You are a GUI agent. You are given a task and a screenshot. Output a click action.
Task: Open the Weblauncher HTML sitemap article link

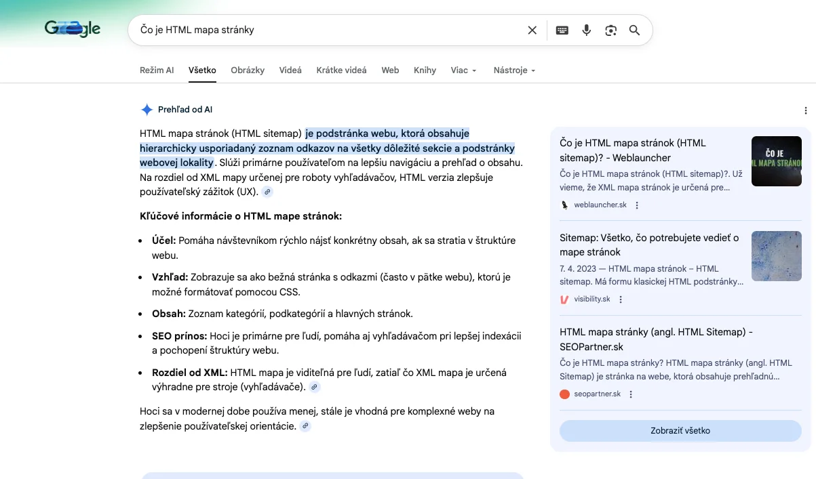coord(633,150)
